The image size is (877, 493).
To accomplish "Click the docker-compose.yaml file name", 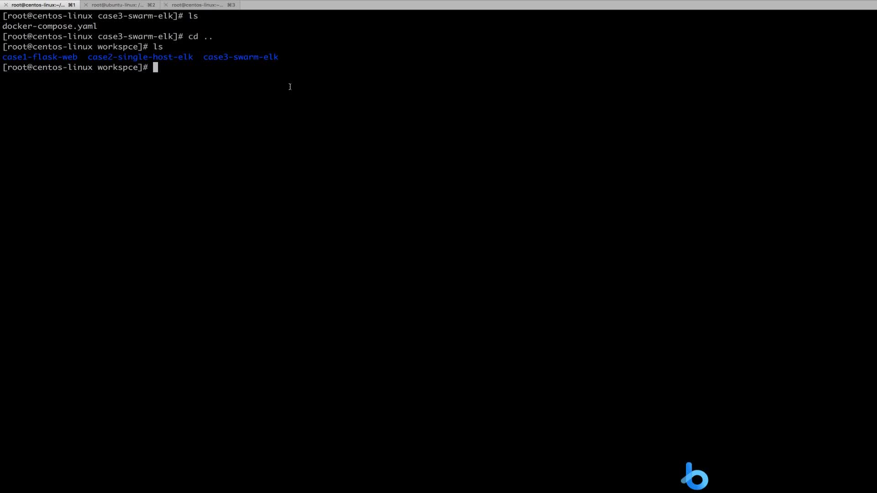I will pos(50,26).
